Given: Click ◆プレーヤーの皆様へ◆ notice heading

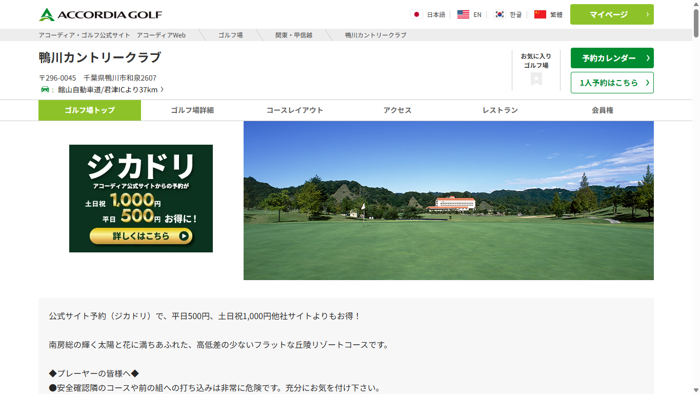Looking at the screenshot, I should [x=94, y=373].
